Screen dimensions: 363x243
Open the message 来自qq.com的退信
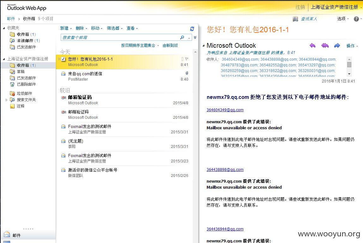point(124,76)
